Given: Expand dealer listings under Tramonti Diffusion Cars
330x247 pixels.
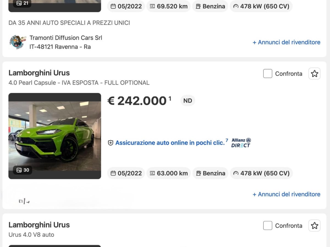Looking at the screenshot, I should point(286,42).
